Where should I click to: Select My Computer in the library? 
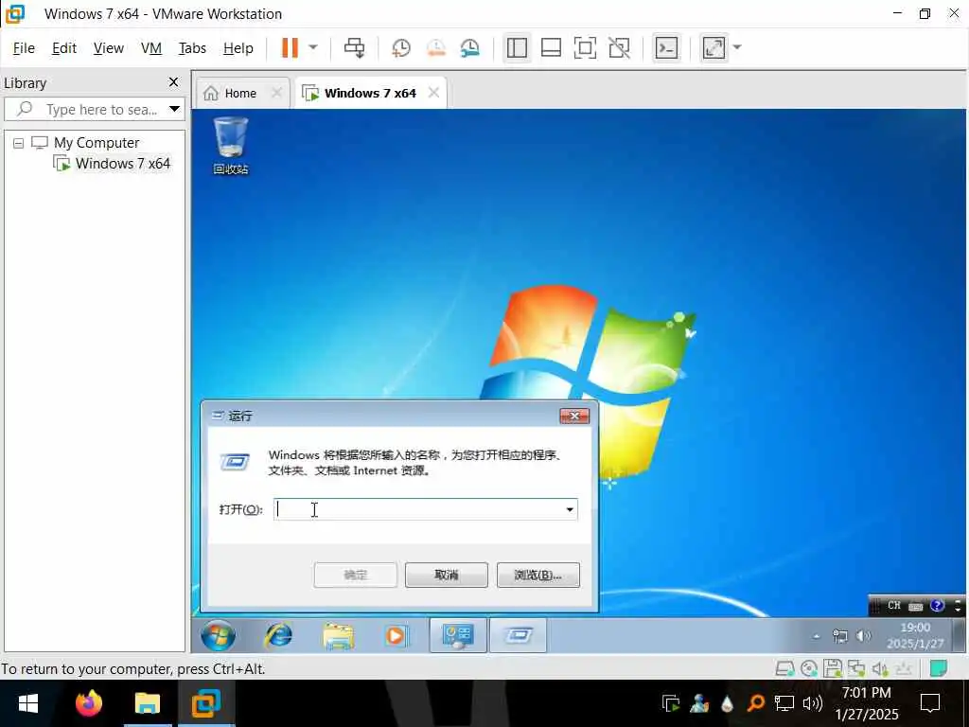click(97, 143)
